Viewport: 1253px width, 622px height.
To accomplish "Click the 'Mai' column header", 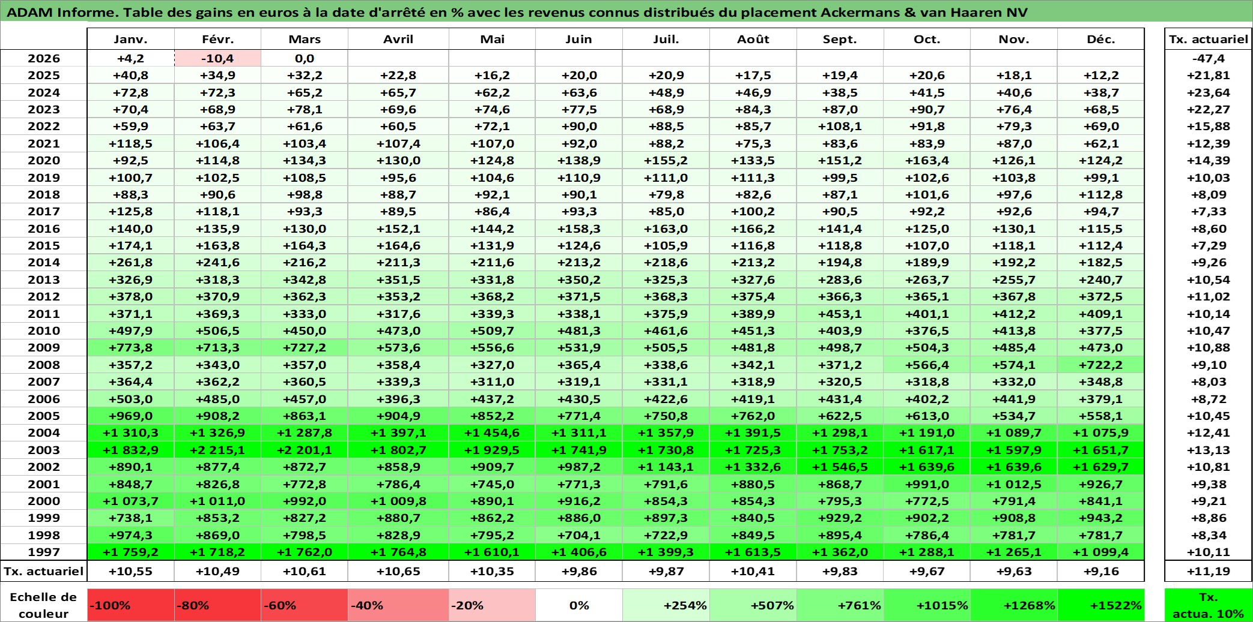I will pos(492,39).
